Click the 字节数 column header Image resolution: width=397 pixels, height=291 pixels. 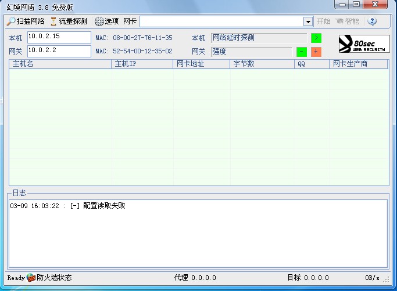262,64
